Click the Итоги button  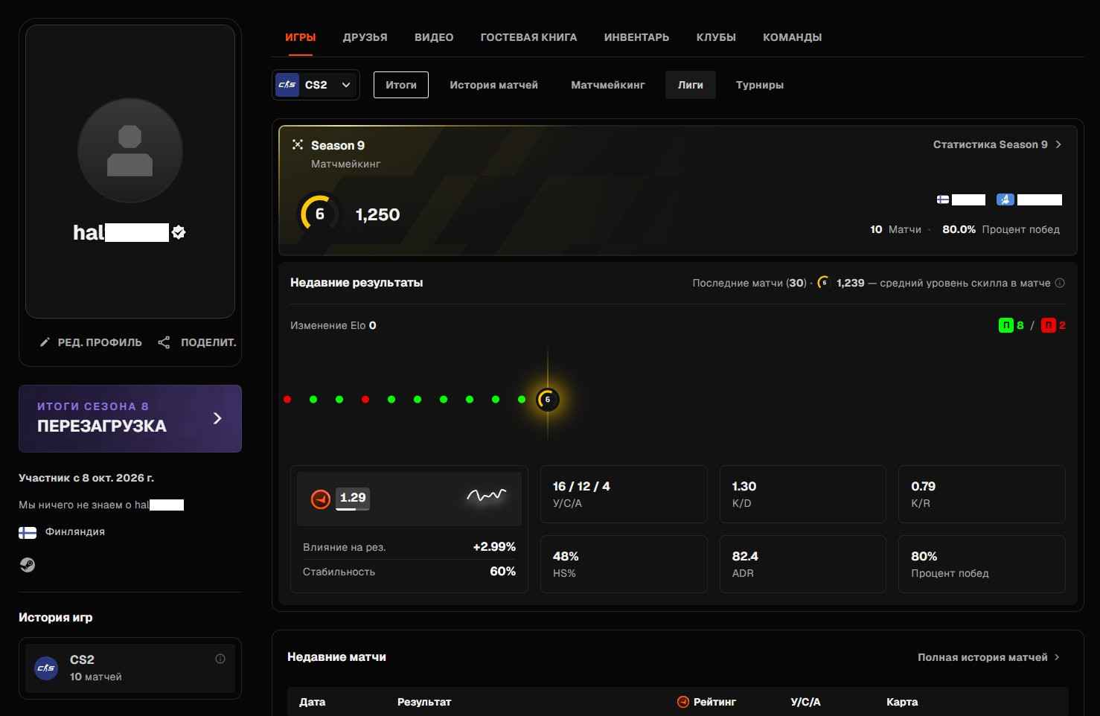click(401, 85)
